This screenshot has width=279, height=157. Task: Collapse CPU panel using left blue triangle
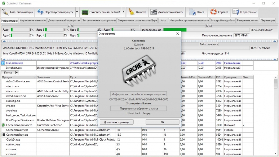click(4, 41)
